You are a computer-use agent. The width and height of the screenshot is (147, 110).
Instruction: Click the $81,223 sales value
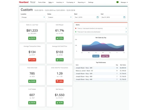click(x=32, y=31)
